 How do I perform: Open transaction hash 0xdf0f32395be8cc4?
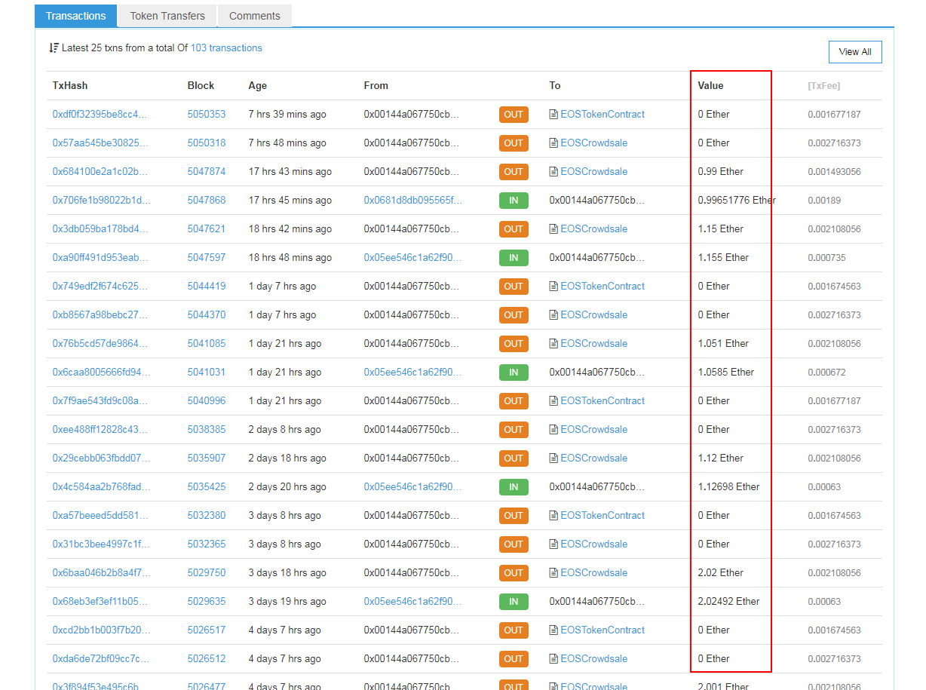pyautogui.click(x=100, y=115)
